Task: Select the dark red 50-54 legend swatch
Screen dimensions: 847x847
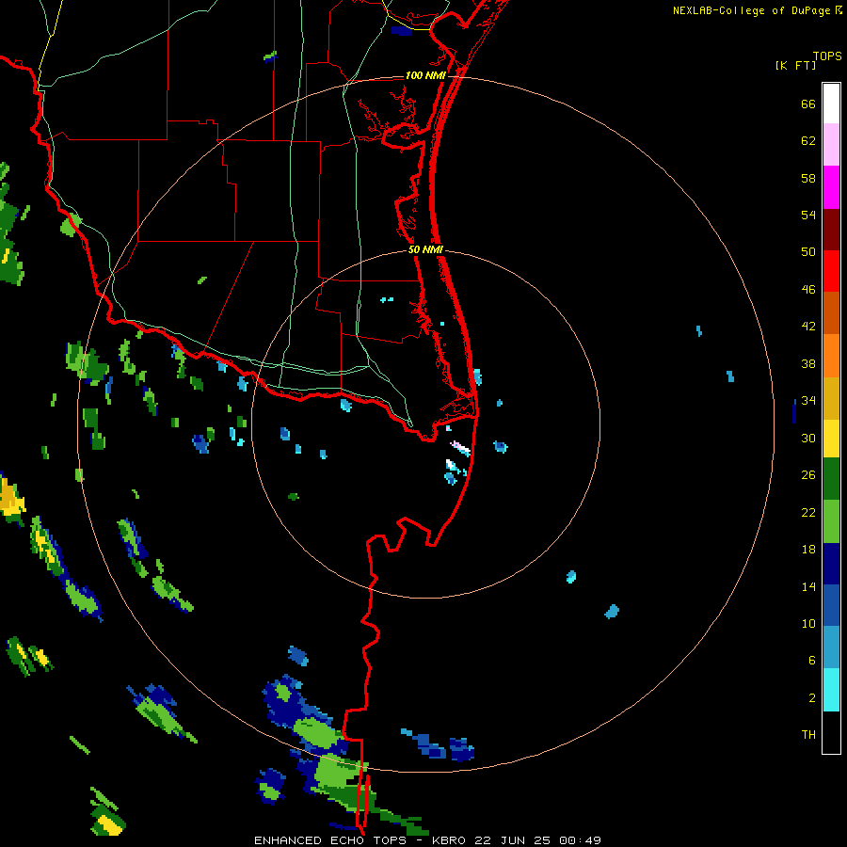Action: click(831, 231)
